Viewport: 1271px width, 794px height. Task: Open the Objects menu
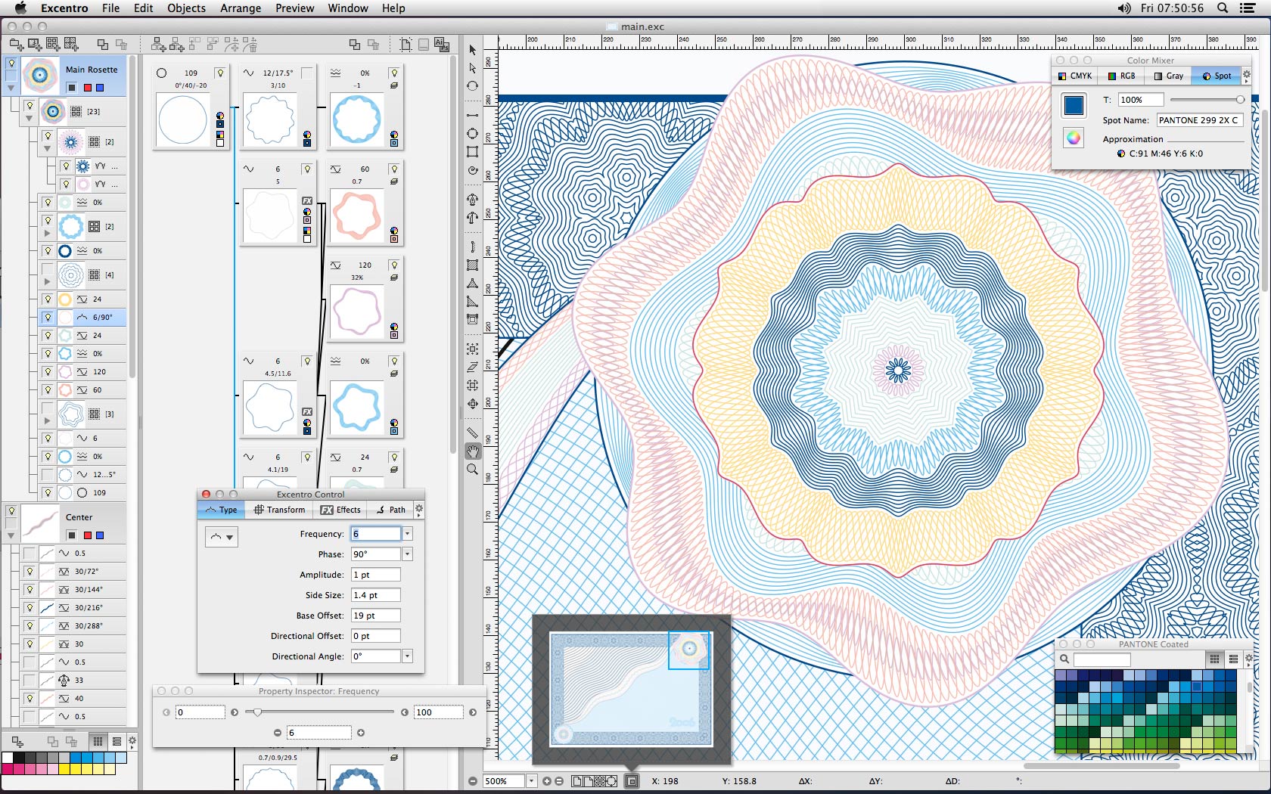coord(186,8)
